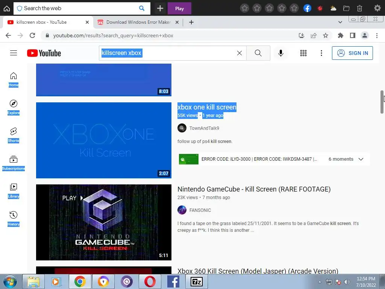385x289 pixels.
Task: Open the browser extensions puzzle icon
Action: pos(340,35)
